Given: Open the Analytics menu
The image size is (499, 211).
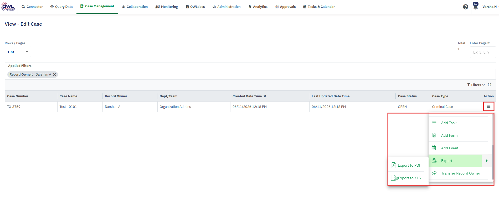Looking at the screenshot, I should 258,7.
